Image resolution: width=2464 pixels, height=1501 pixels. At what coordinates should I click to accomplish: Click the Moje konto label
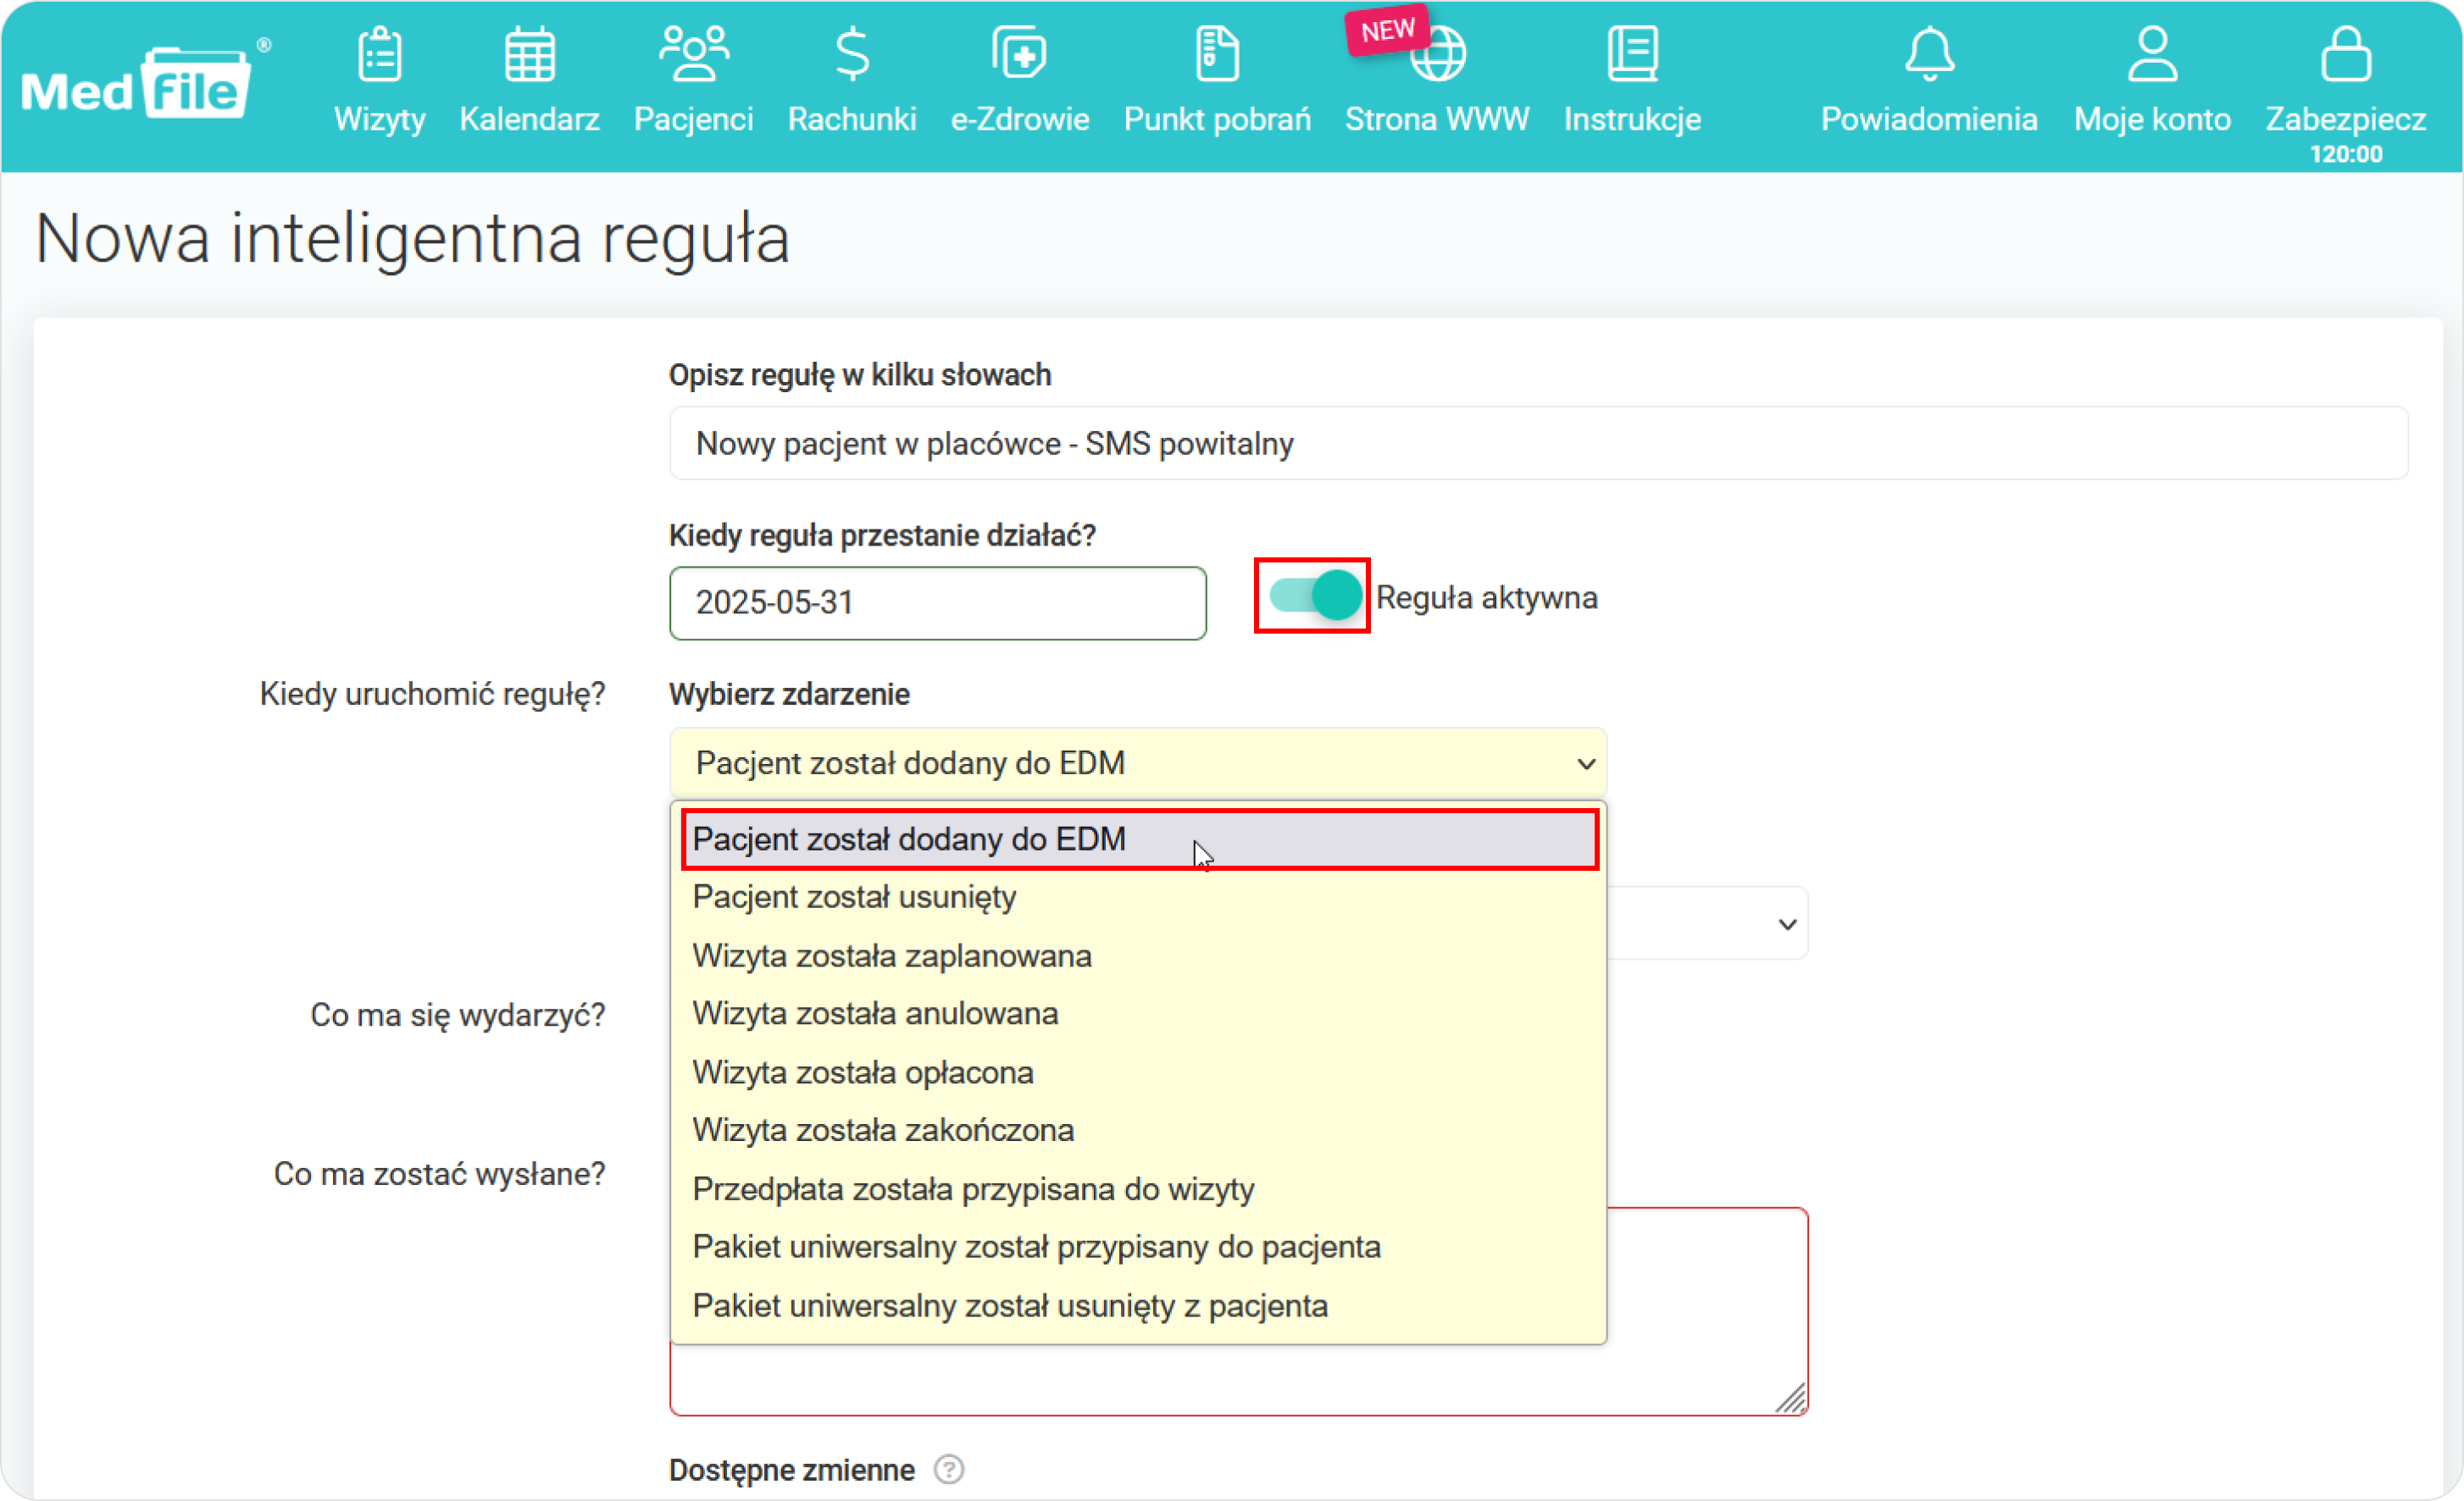[2152, 119]
